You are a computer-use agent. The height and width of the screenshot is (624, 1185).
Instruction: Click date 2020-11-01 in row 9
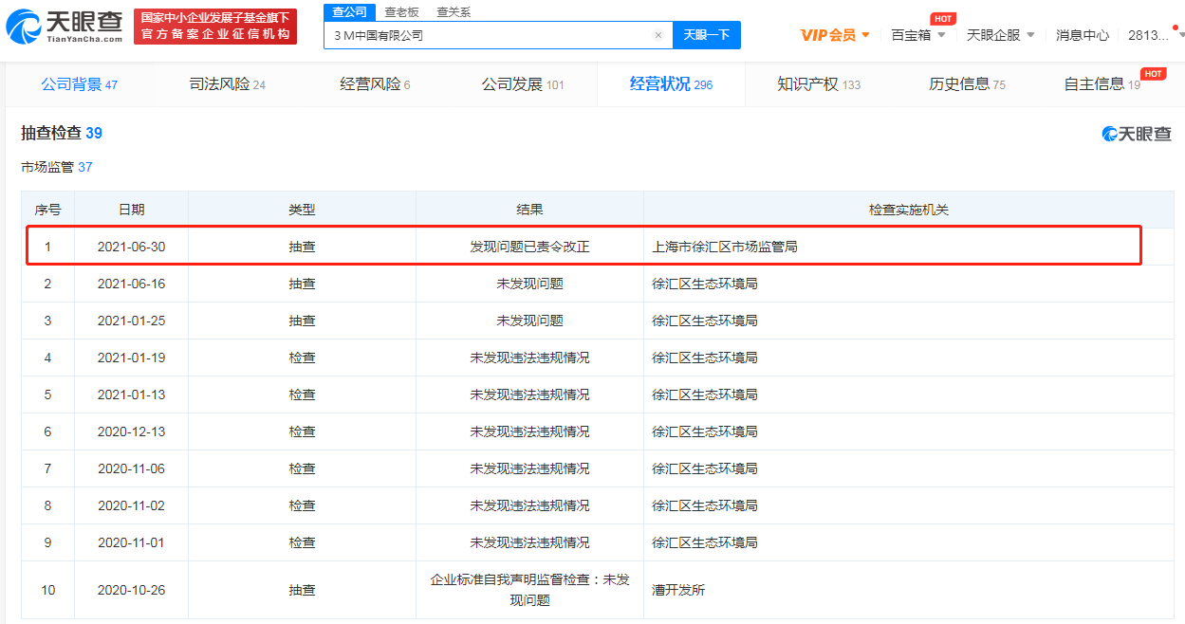(131, 542)
